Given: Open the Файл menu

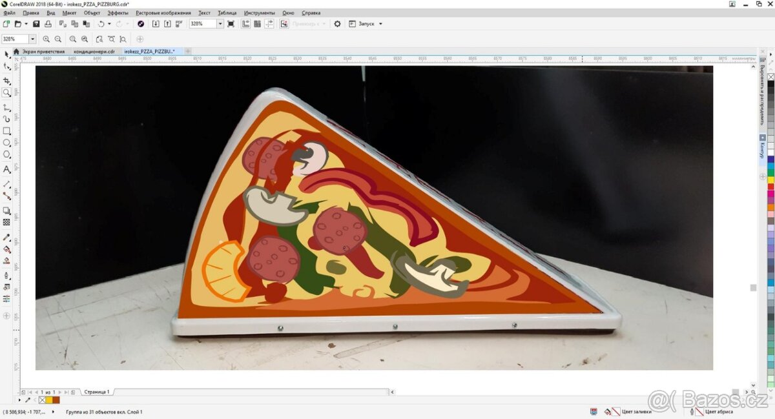Looking at the screenshot, I should tap(10, 13).
